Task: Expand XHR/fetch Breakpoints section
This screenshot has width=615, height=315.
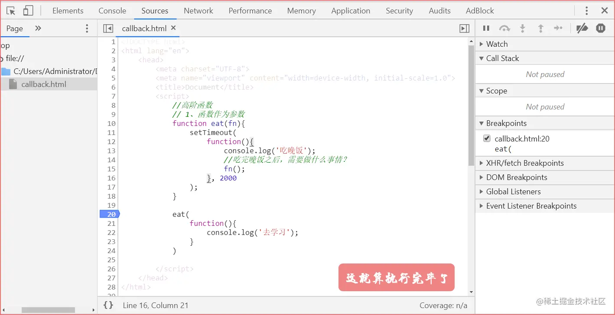Action: tap(545, 163)
